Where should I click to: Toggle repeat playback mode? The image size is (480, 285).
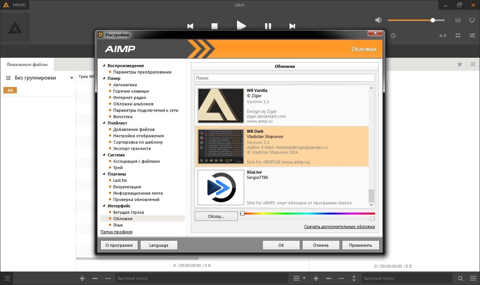click(458, 36)
